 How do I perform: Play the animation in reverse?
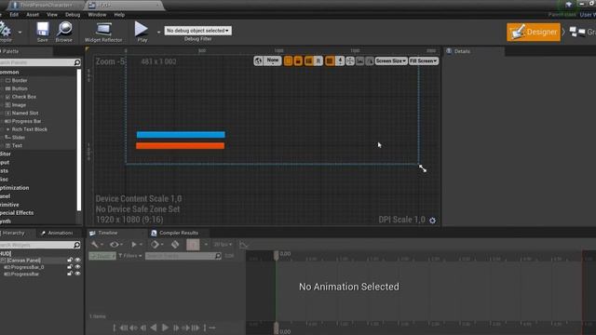pos(154,328)
